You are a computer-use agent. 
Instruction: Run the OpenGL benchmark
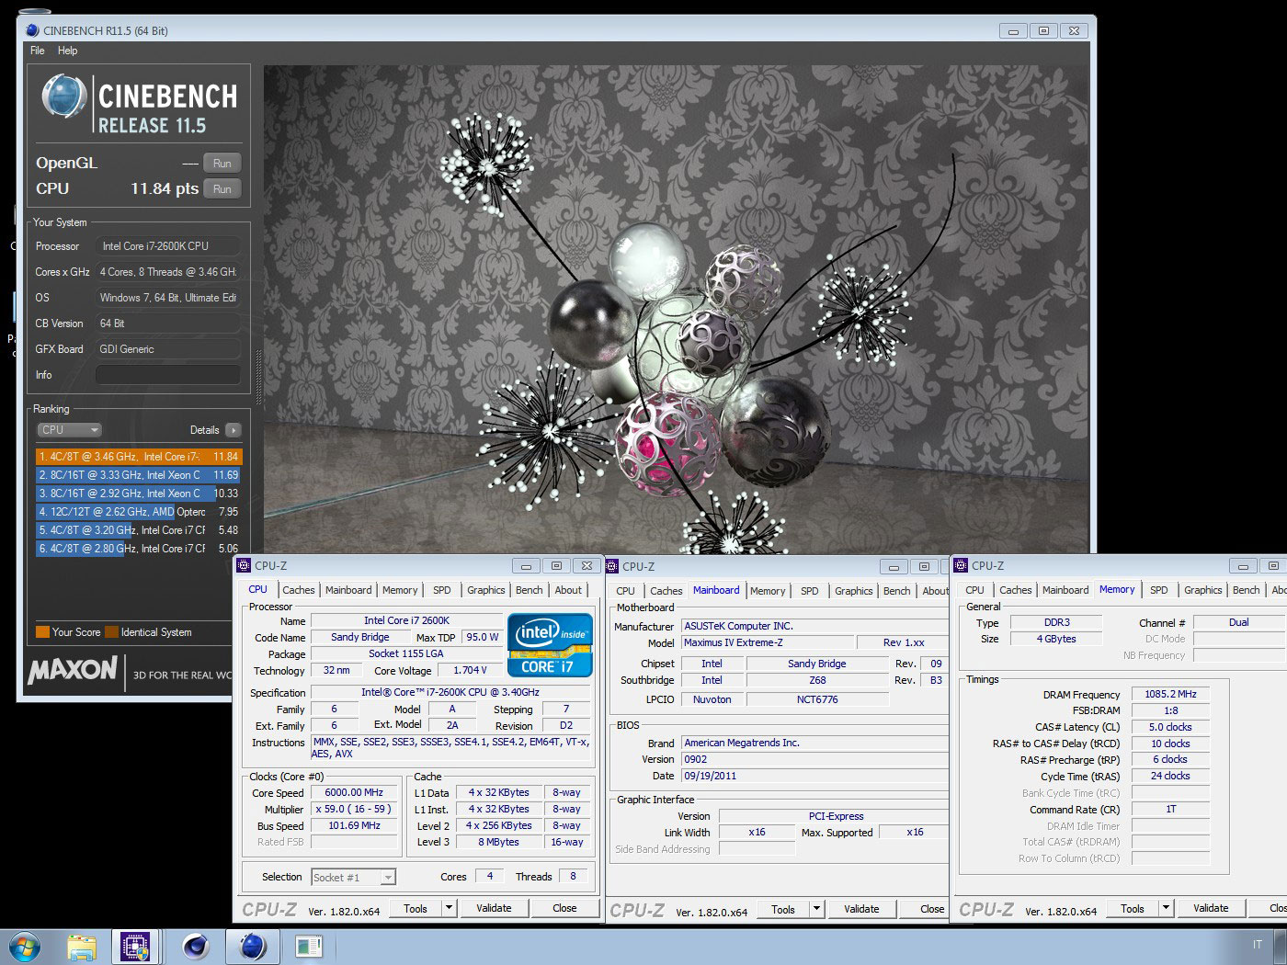pos(222,164)
